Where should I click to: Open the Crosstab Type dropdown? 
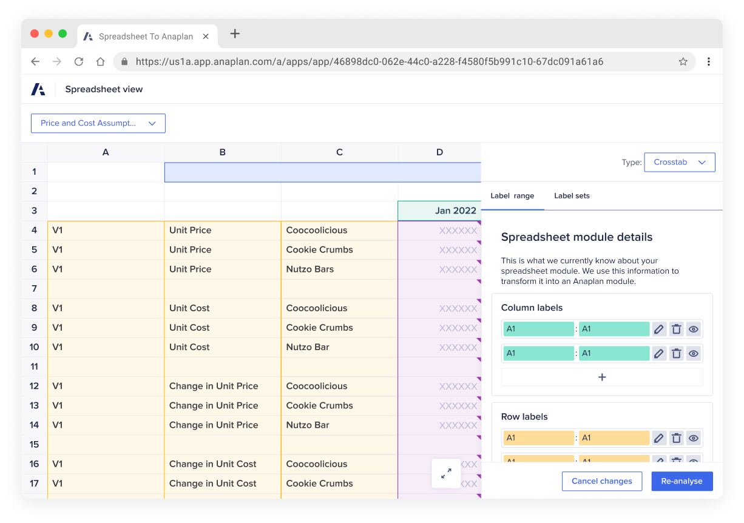coord(679,162)
